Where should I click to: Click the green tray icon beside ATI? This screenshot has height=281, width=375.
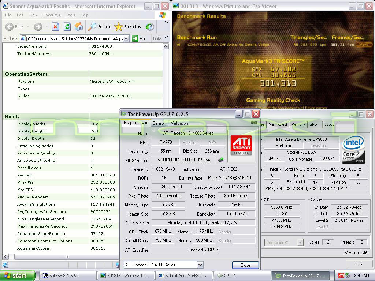[348, 276]
